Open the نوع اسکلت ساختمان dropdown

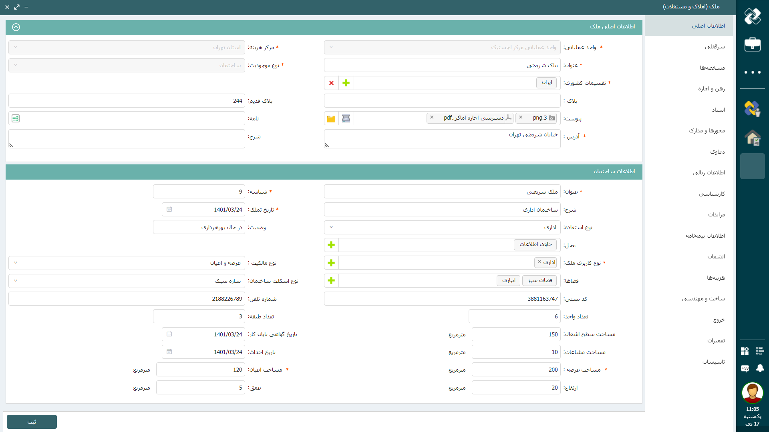pyautogui.click(x=16, y=280)
